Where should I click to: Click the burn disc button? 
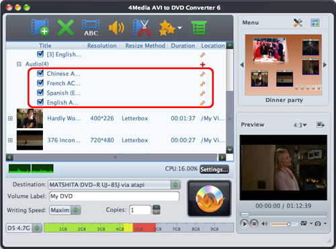[x=209, y=199]
